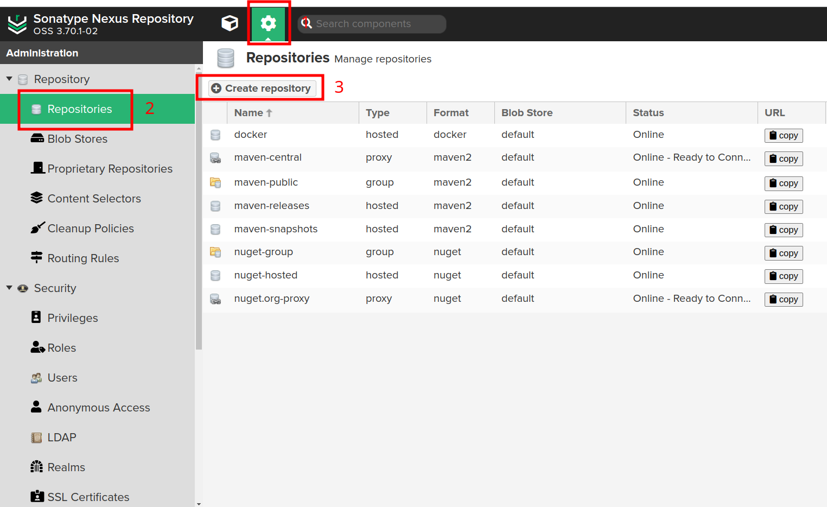Focus the Search components field
This screenshot has height=507, width=827.
(372, 24)
